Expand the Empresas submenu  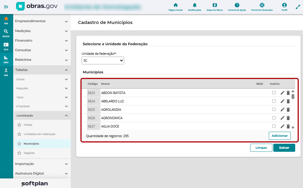[42, 106]
